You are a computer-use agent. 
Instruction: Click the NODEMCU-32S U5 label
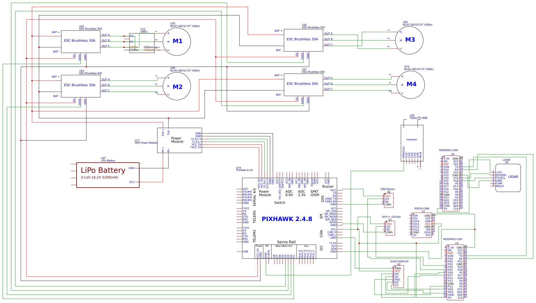click(448, 150)
